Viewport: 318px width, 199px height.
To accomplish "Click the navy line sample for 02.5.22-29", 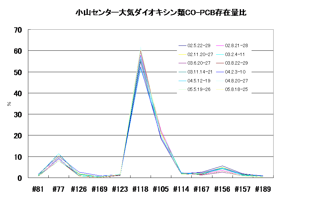I will (x=182, y=45).
